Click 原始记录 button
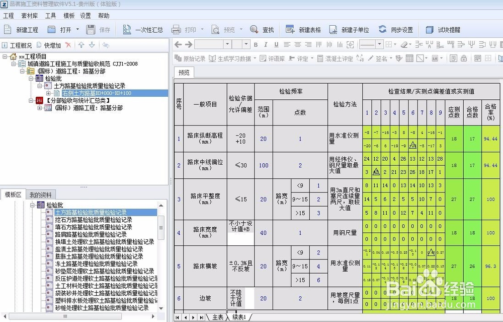The width and height of the screenshot is (503, 322). click(x=190, y=58)
